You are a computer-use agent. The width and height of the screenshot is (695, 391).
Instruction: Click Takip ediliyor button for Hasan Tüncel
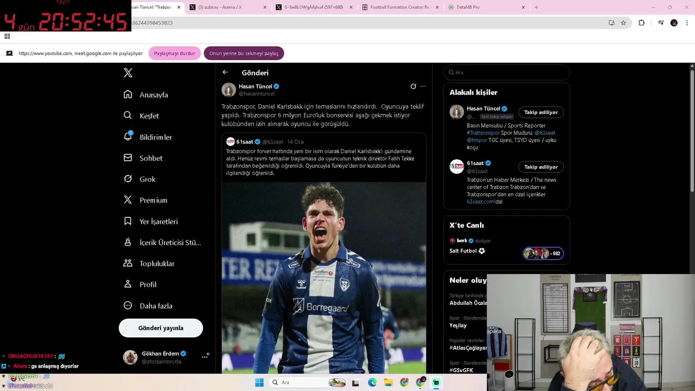541,112
